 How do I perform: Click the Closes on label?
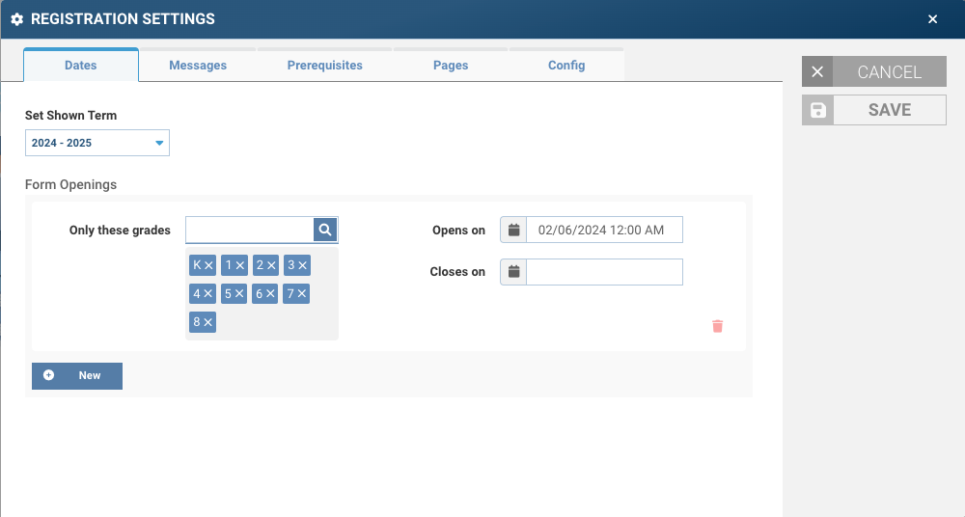click(x=457, y=271)
